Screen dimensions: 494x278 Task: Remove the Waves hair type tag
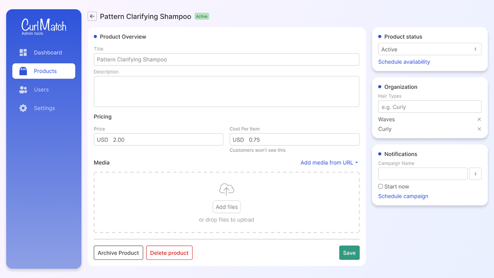(x=479, y=119)
